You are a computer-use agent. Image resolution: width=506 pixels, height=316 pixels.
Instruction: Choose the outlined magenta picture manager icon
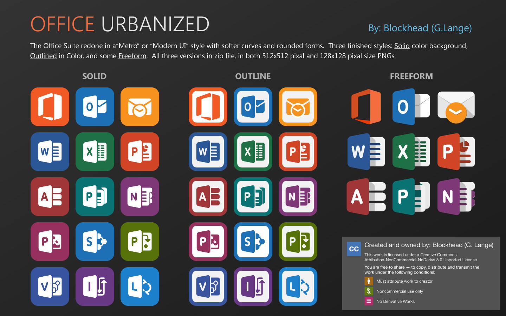208,242
